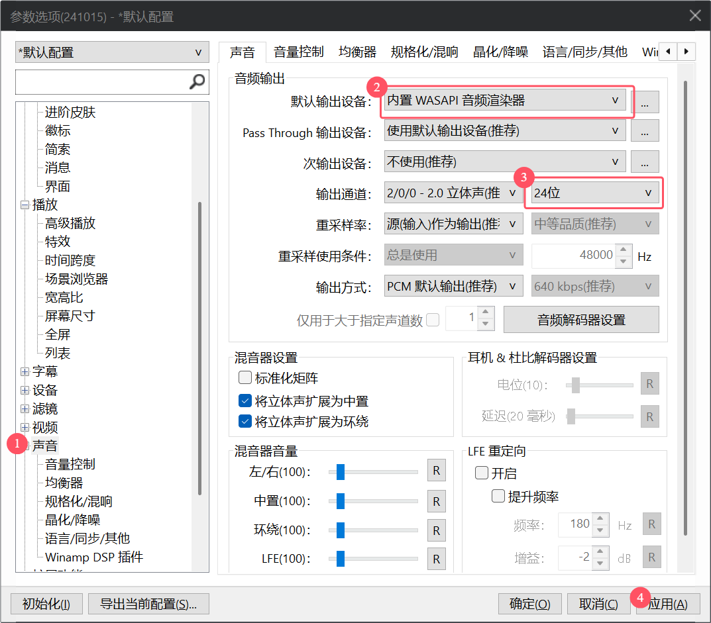
Task: Open the 24位 bit depth dropdown
Action: (594, 193)
